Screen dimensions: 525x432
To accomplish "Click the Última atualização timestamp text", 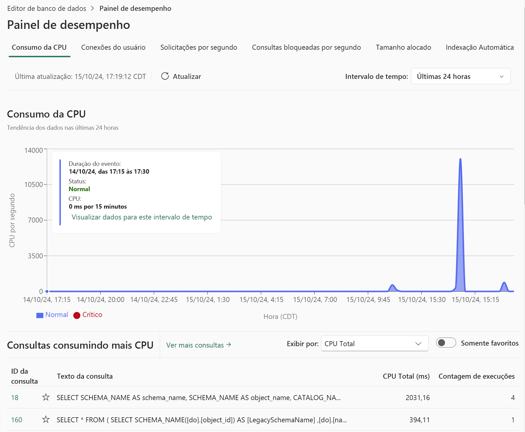I will (x=80, y=76).
